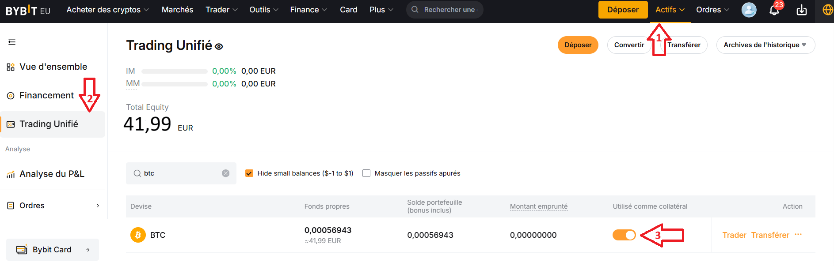Click the Utilisé comme collatéral header

pos(650,206)
